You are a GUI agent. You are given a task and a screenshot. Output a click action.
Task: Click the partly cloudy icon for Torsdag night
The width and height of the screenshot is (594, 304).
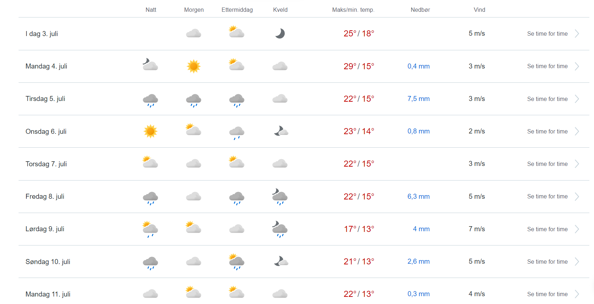(151, 162)
